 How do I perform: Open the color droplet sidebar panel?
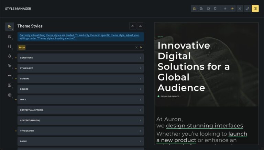point(10,56)
